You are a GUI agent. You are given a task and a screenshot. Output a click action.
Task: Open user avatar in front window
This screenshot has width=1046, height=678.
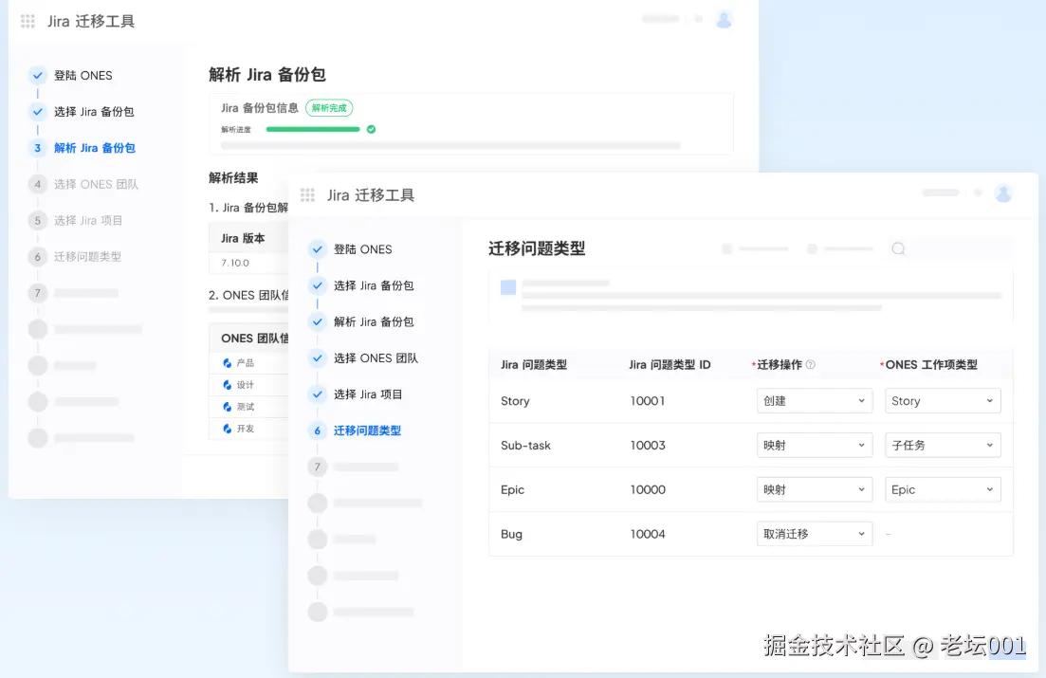point(1003,193)
